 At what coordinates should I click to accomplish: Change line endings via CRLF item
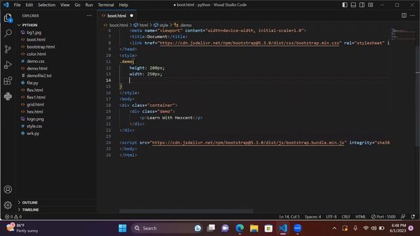pyautogui.click(x=346, y=217)
